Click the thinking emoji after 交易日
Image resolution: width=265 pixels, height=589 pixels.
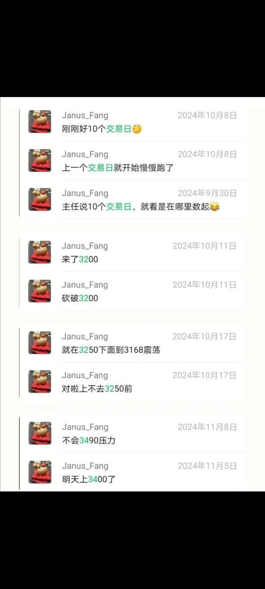tap(137, 129)
